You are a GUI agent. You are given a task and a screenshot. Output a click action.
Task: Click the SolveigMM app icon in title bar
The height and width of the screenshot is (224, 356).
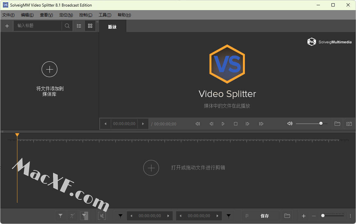pos(6,5)
